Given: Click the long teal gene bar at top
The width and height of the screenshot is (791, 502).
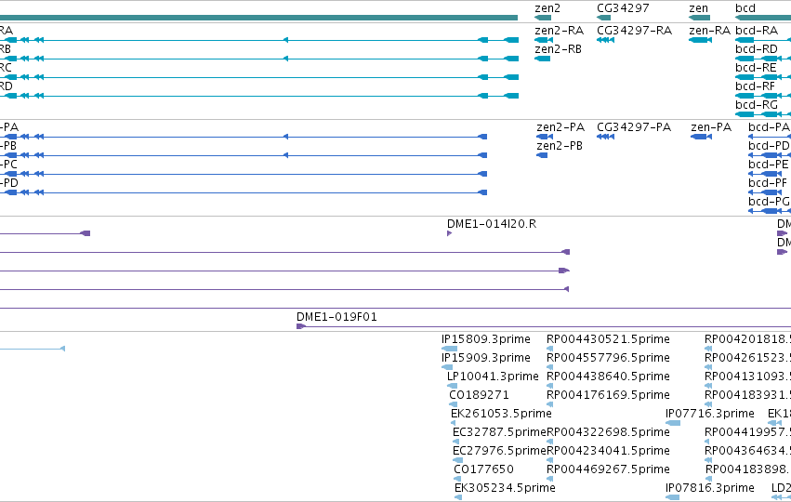Looking at the screenshot, I should point(258,18).
